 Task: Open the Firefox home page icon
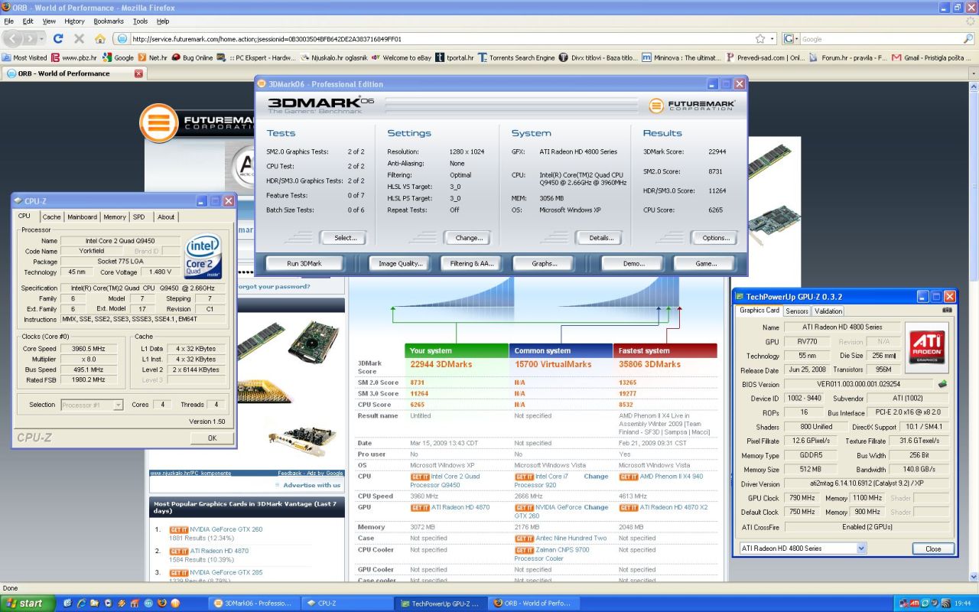pyautogui.click(x=100, y=38)
